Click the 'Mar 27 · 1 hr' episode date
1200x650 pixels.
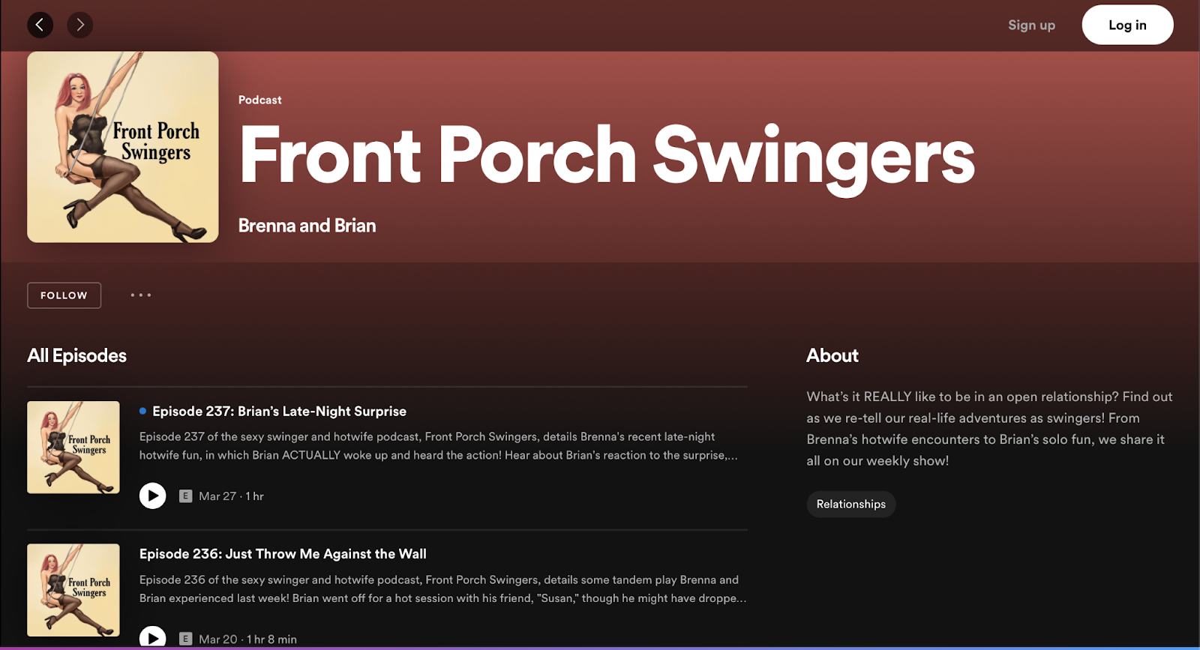point(231,496)
